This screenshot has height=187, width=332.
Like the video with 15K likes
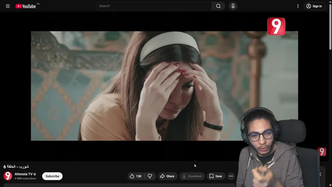click(136, 176)
